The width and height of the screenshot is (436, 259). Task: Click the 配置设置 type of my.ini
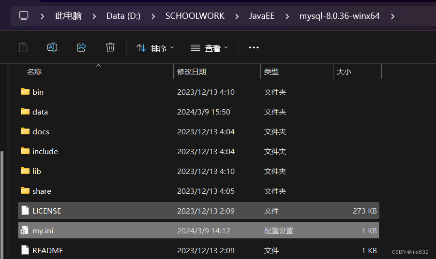pos(279,230)
